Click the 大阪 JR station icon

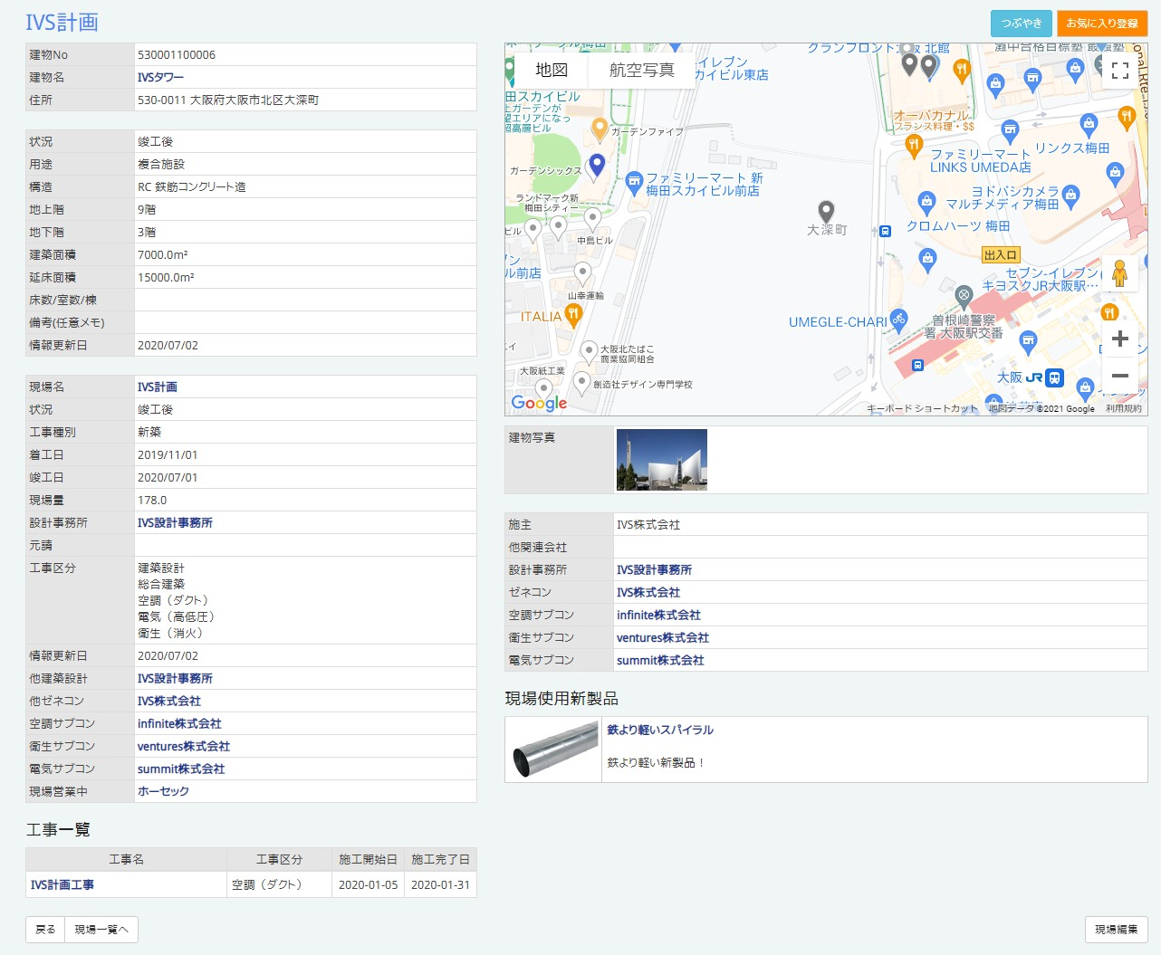tap(1054, 377)
